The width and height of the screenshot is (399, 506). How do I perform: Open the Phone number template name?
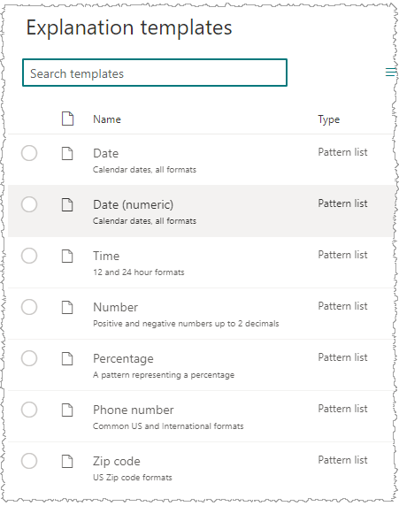tap(134, 410)
